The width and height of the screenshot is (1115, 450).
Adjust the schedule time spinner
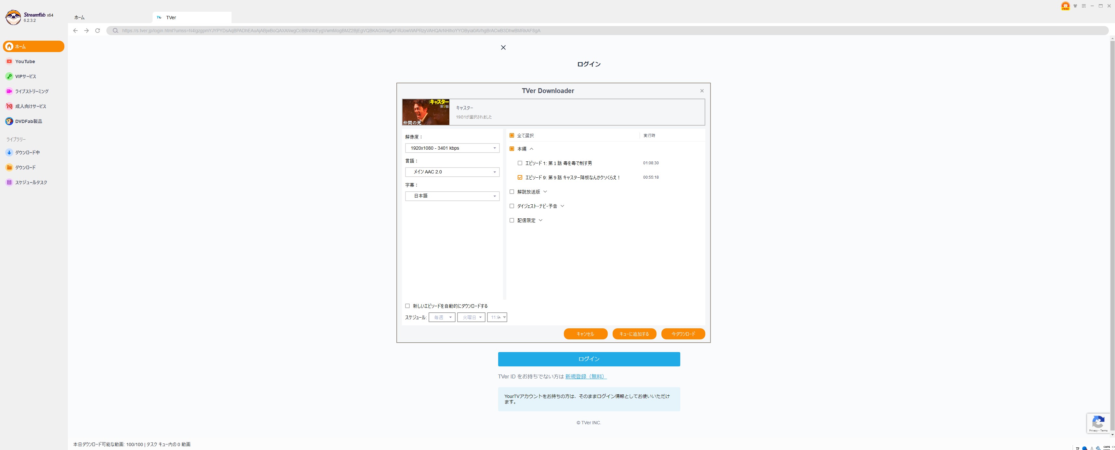pyautogui.click(x=497, y=318)
